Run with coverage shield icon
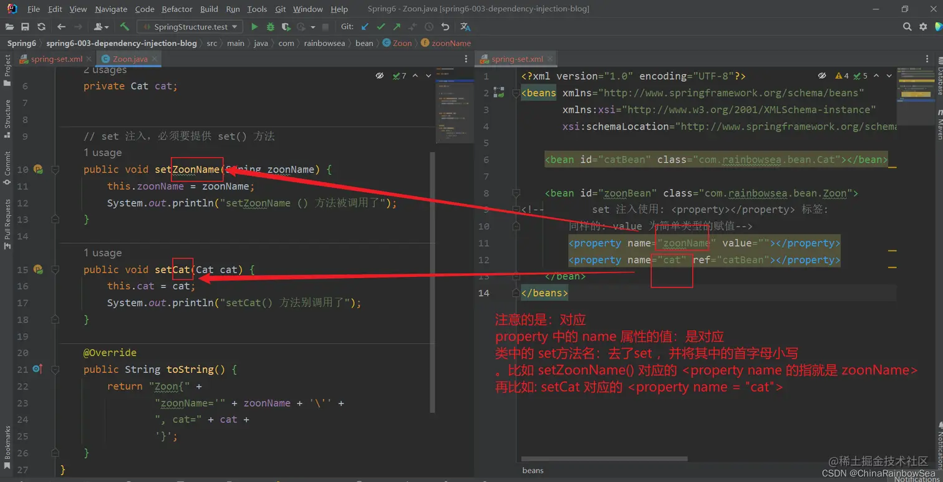The width and height of the screenshot is (943, 482). [286, 27]
